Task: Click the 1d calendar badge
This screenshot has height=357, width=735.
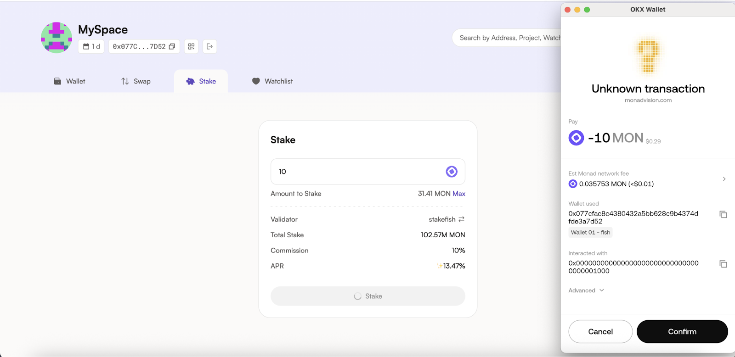Action: (91, 46)
